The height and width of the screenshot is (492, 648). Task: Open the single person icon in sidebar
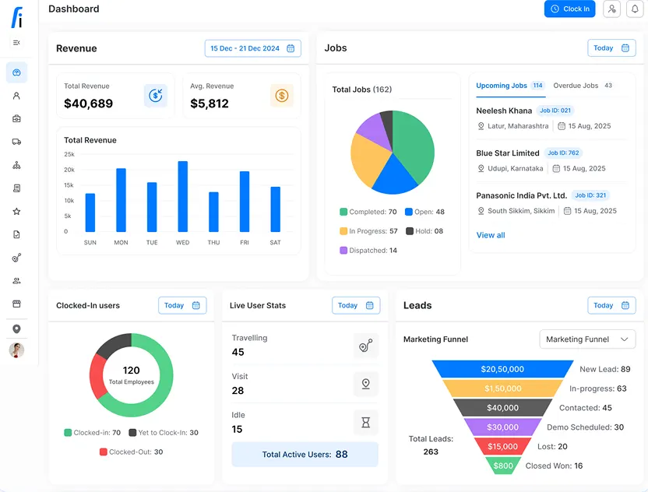(x=16, y=96)
